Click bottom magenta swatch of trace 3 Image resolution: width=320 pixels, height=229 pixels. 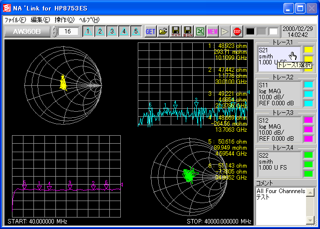(309, 139)
